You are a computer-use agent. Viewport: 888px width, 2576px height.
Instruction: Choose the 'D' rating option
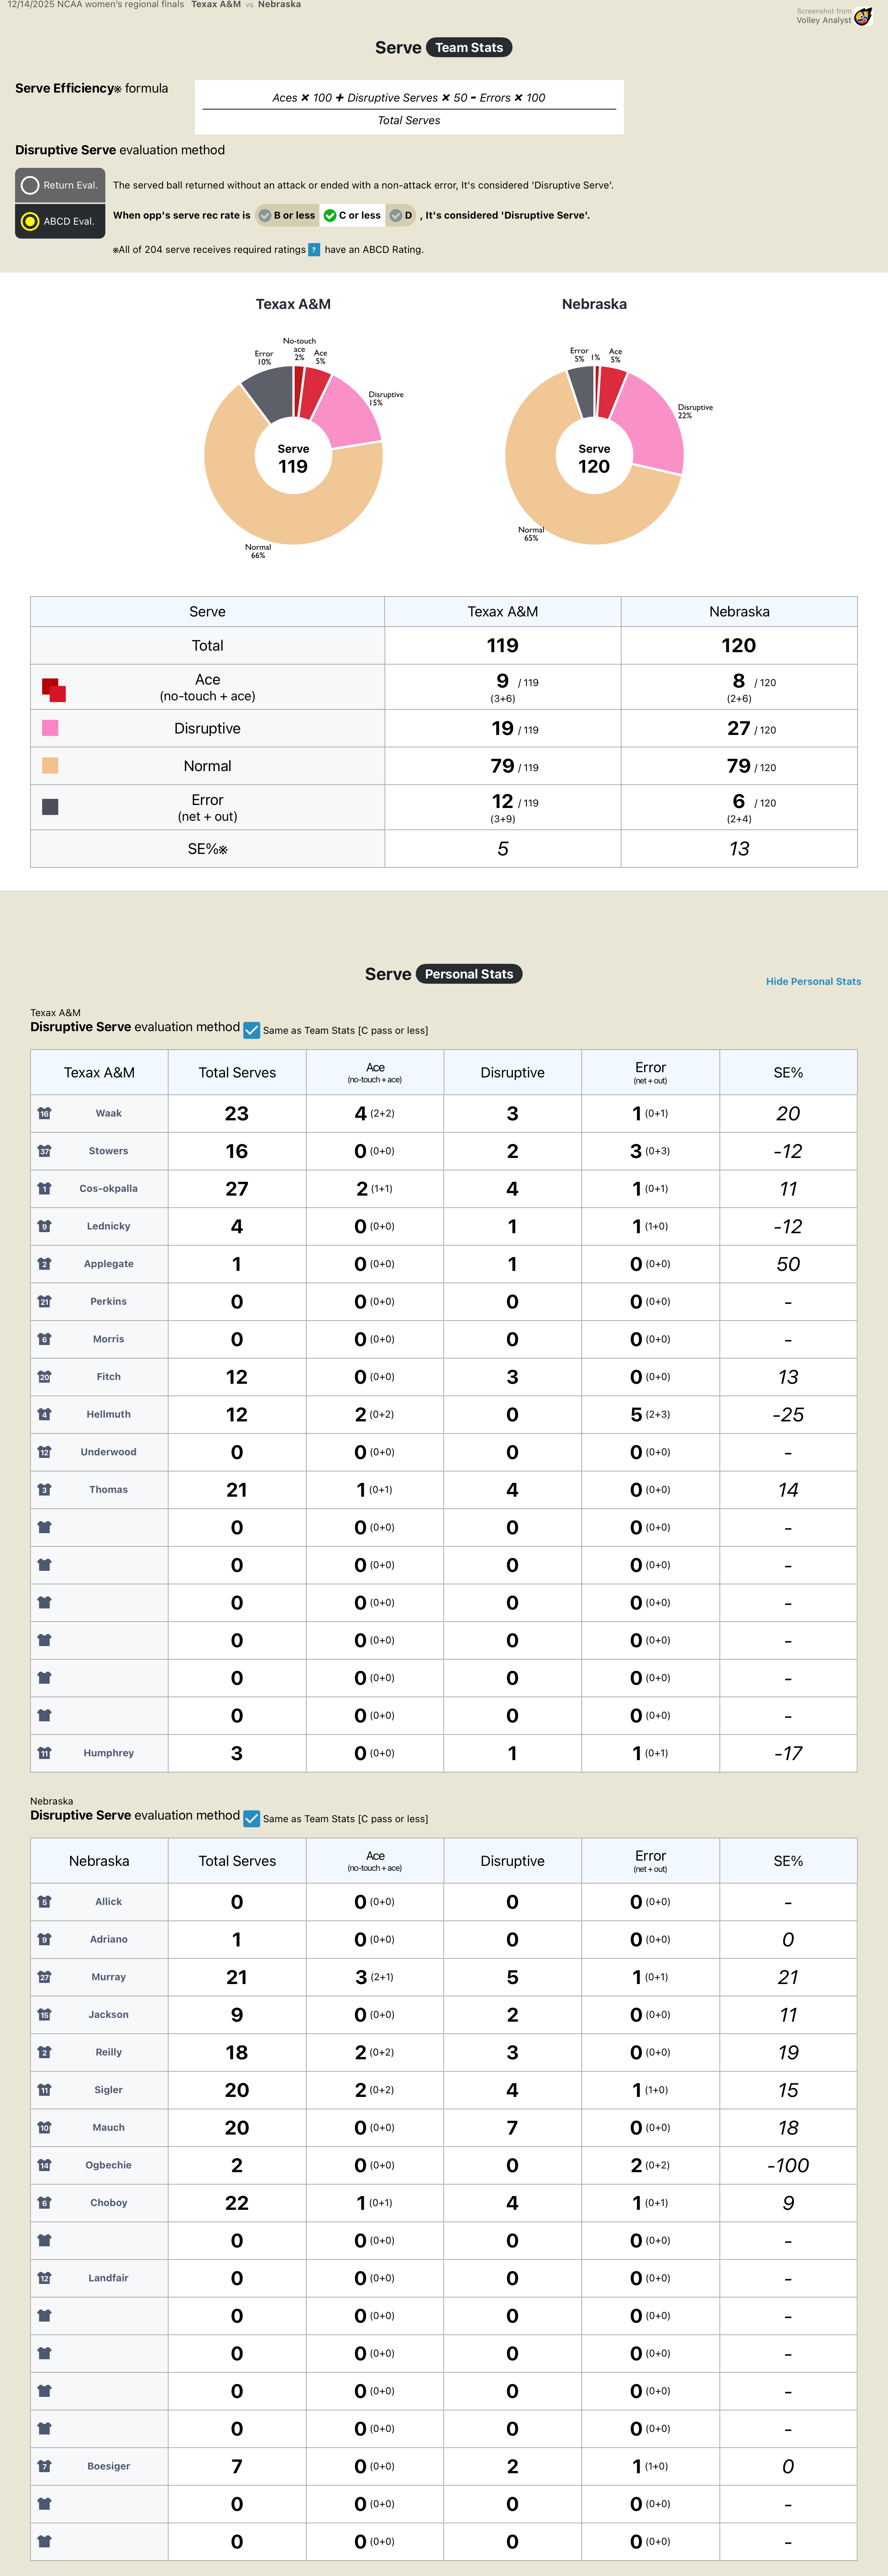tap(400, 215)
